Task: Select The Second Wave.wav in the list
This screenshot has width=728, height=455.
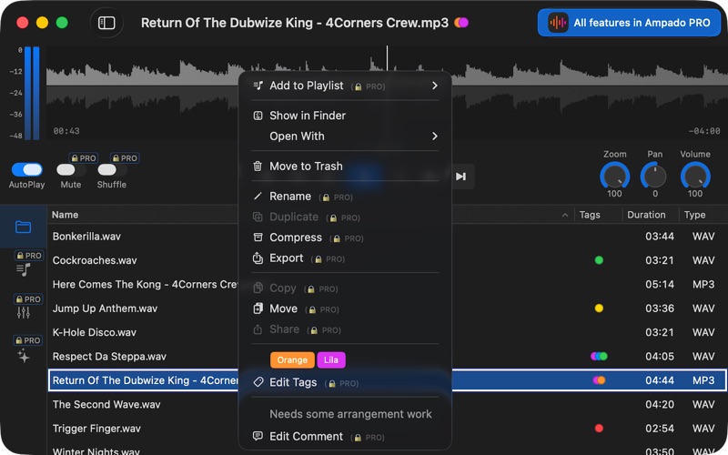Action: coord(388,404)
